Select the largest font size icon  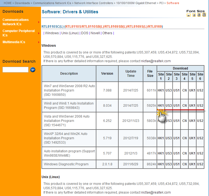coord(204,15)
